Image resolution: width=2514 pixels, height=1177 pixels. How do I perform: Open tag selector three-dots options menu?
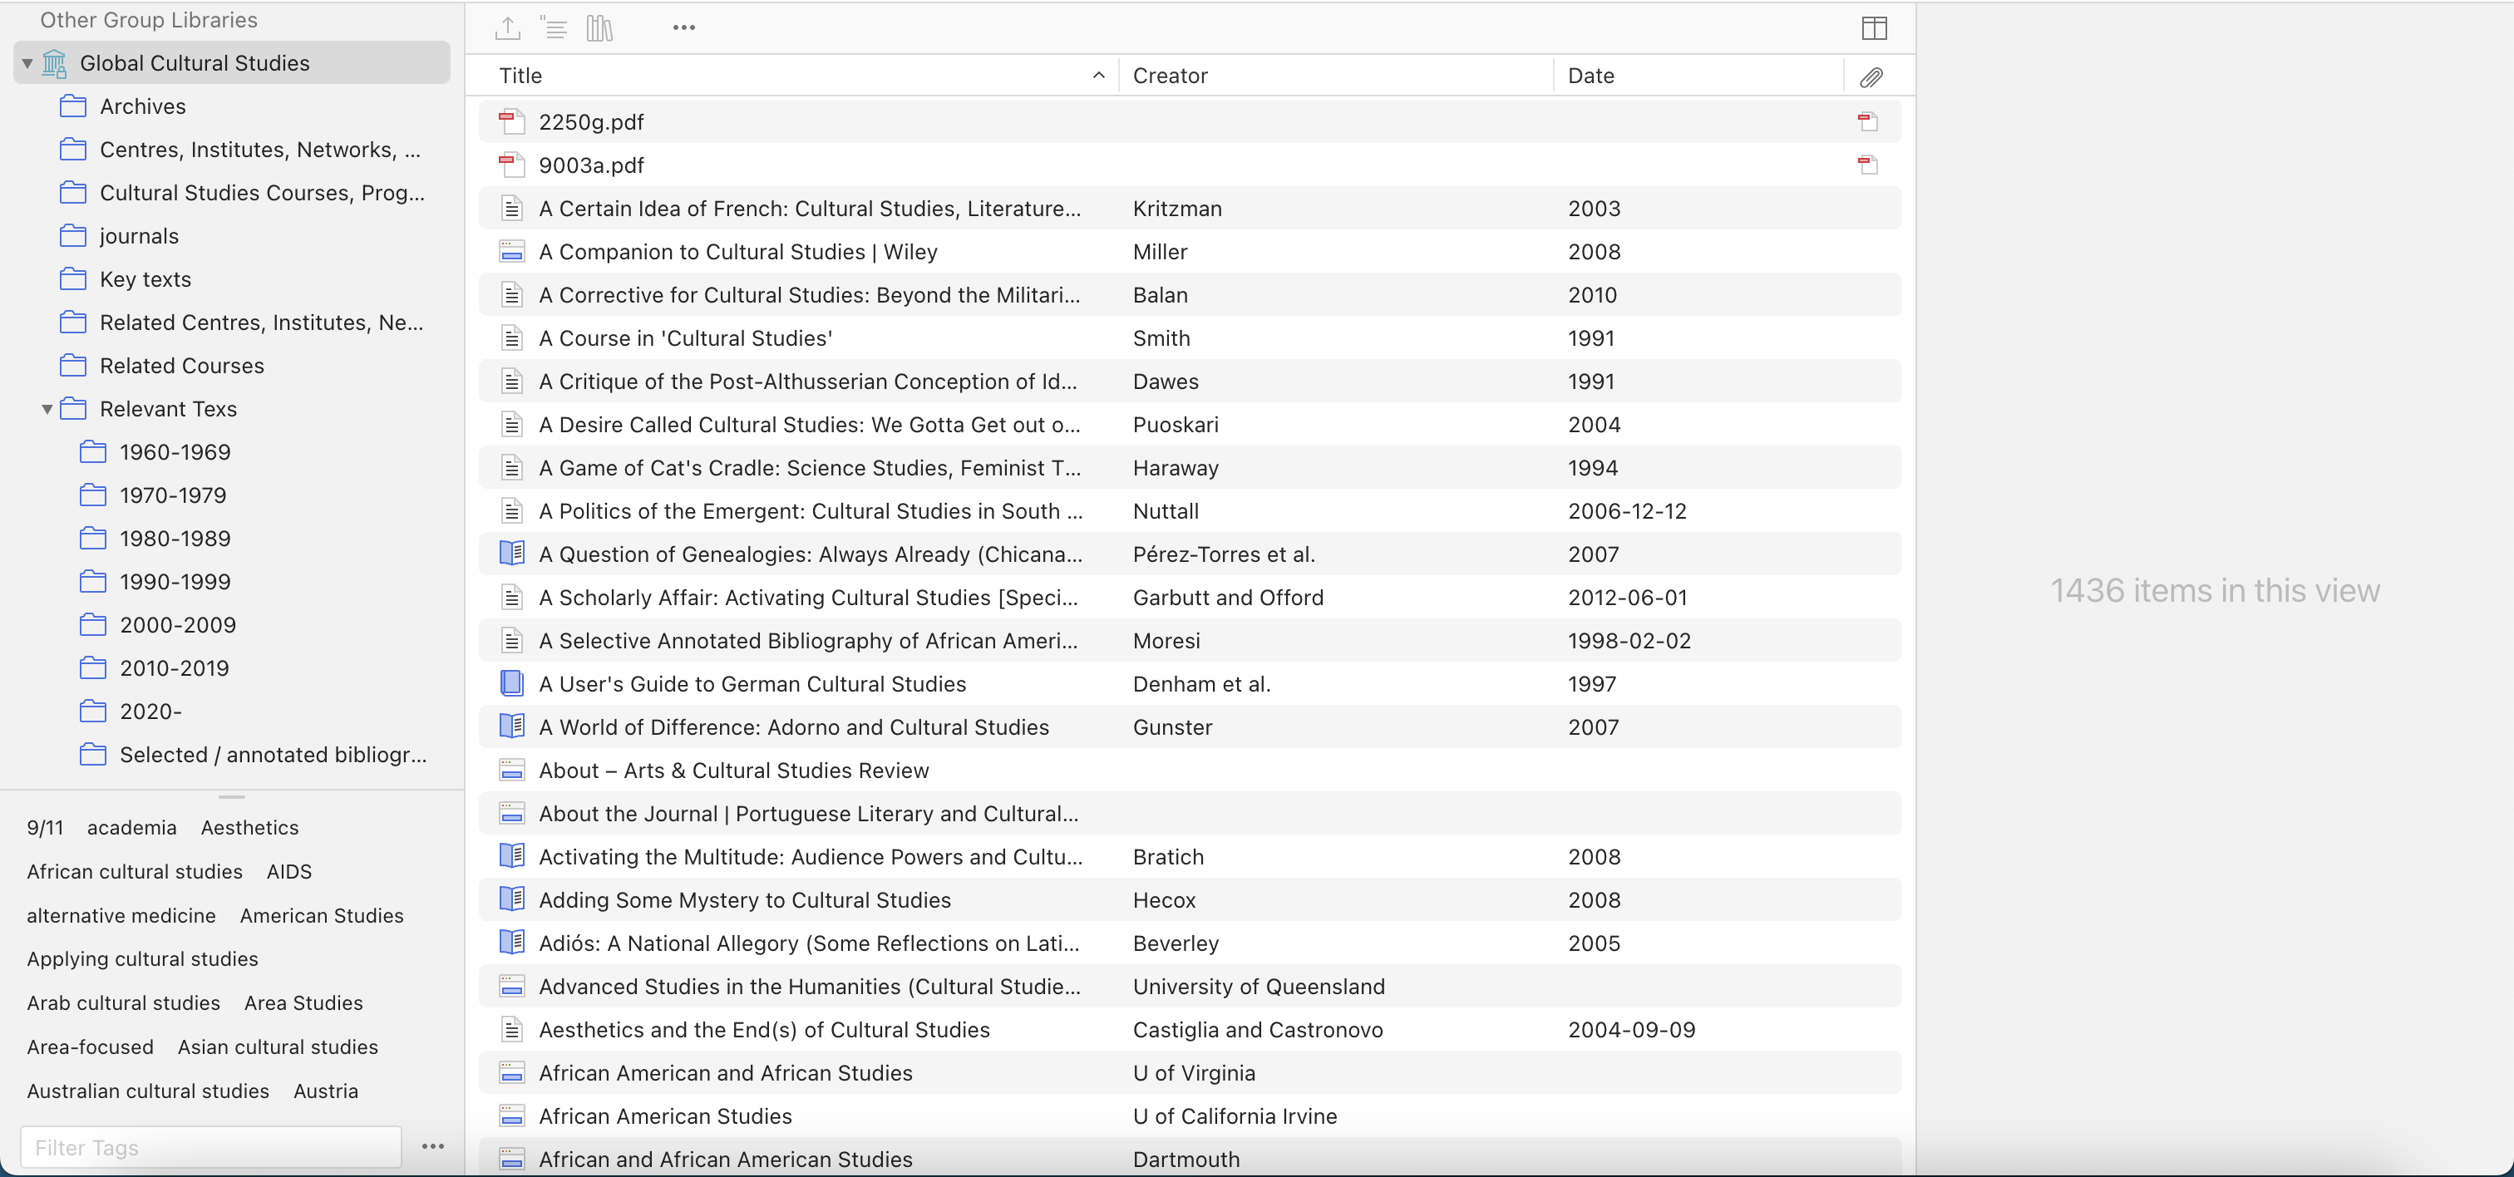pyautogui.click(x=432, y=1147)
